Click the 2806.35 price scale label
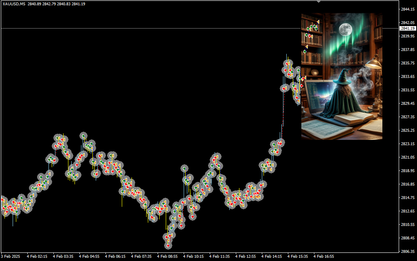The height and width of the screenshot is (261, 417). (407, 251)
